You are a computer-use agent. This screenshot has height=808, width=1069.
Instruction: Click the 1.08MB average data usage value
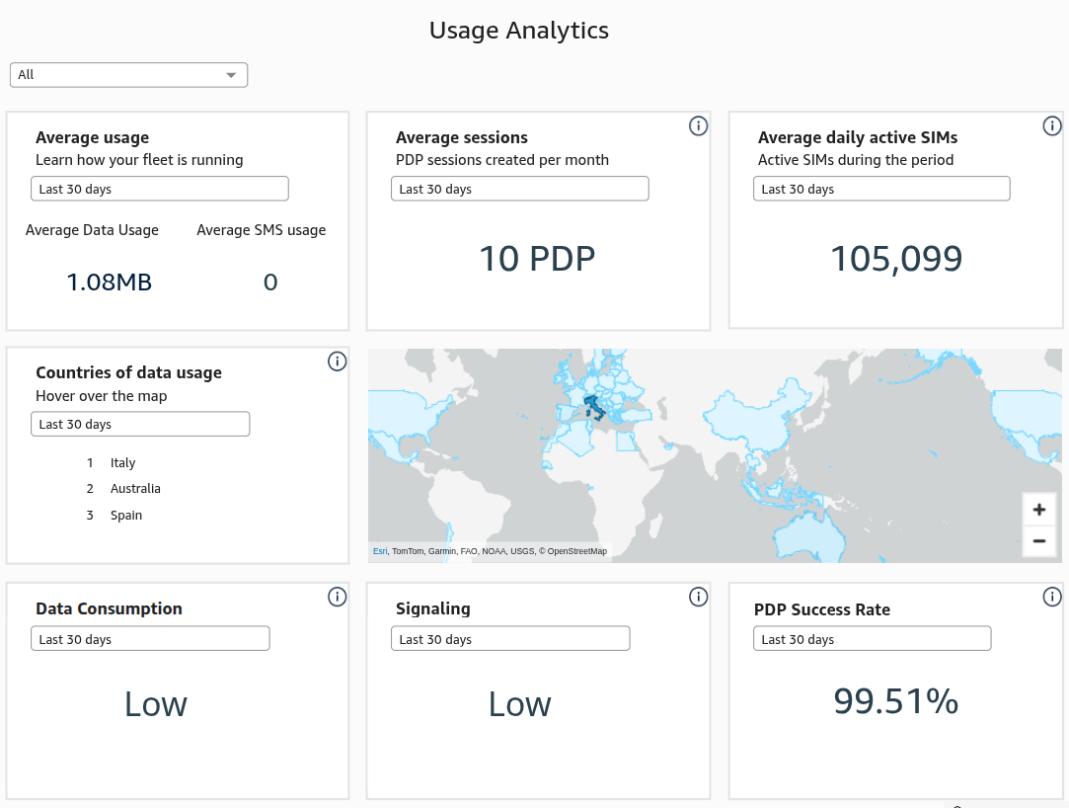tap(110, 282)
